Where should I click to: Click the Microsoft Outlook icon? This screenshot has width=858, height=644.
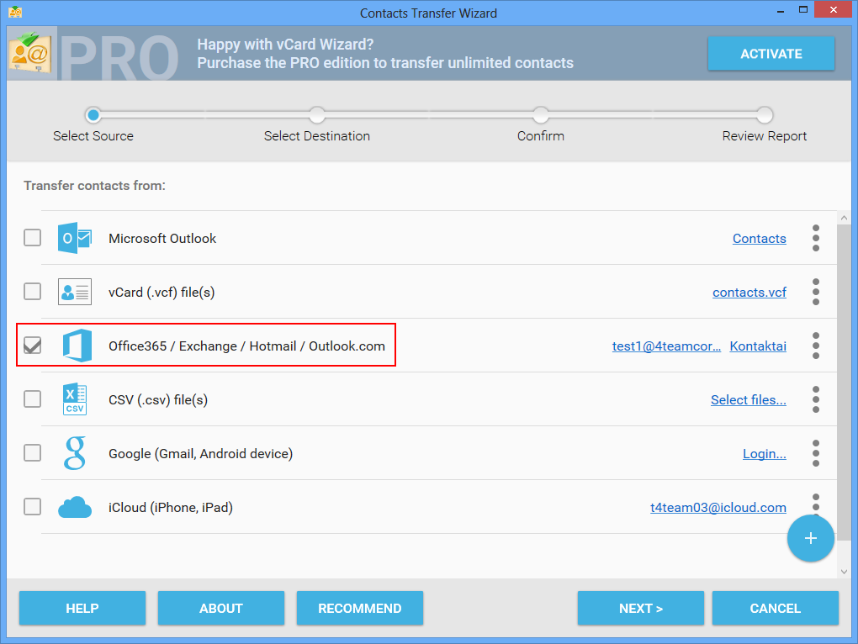74,238
